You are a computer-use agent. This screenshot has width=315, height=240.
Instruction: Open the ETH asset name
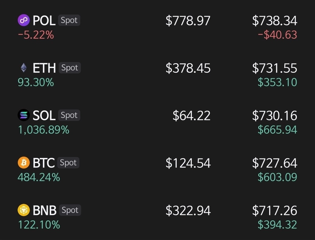pyautogui.click(x=44, y=68)
